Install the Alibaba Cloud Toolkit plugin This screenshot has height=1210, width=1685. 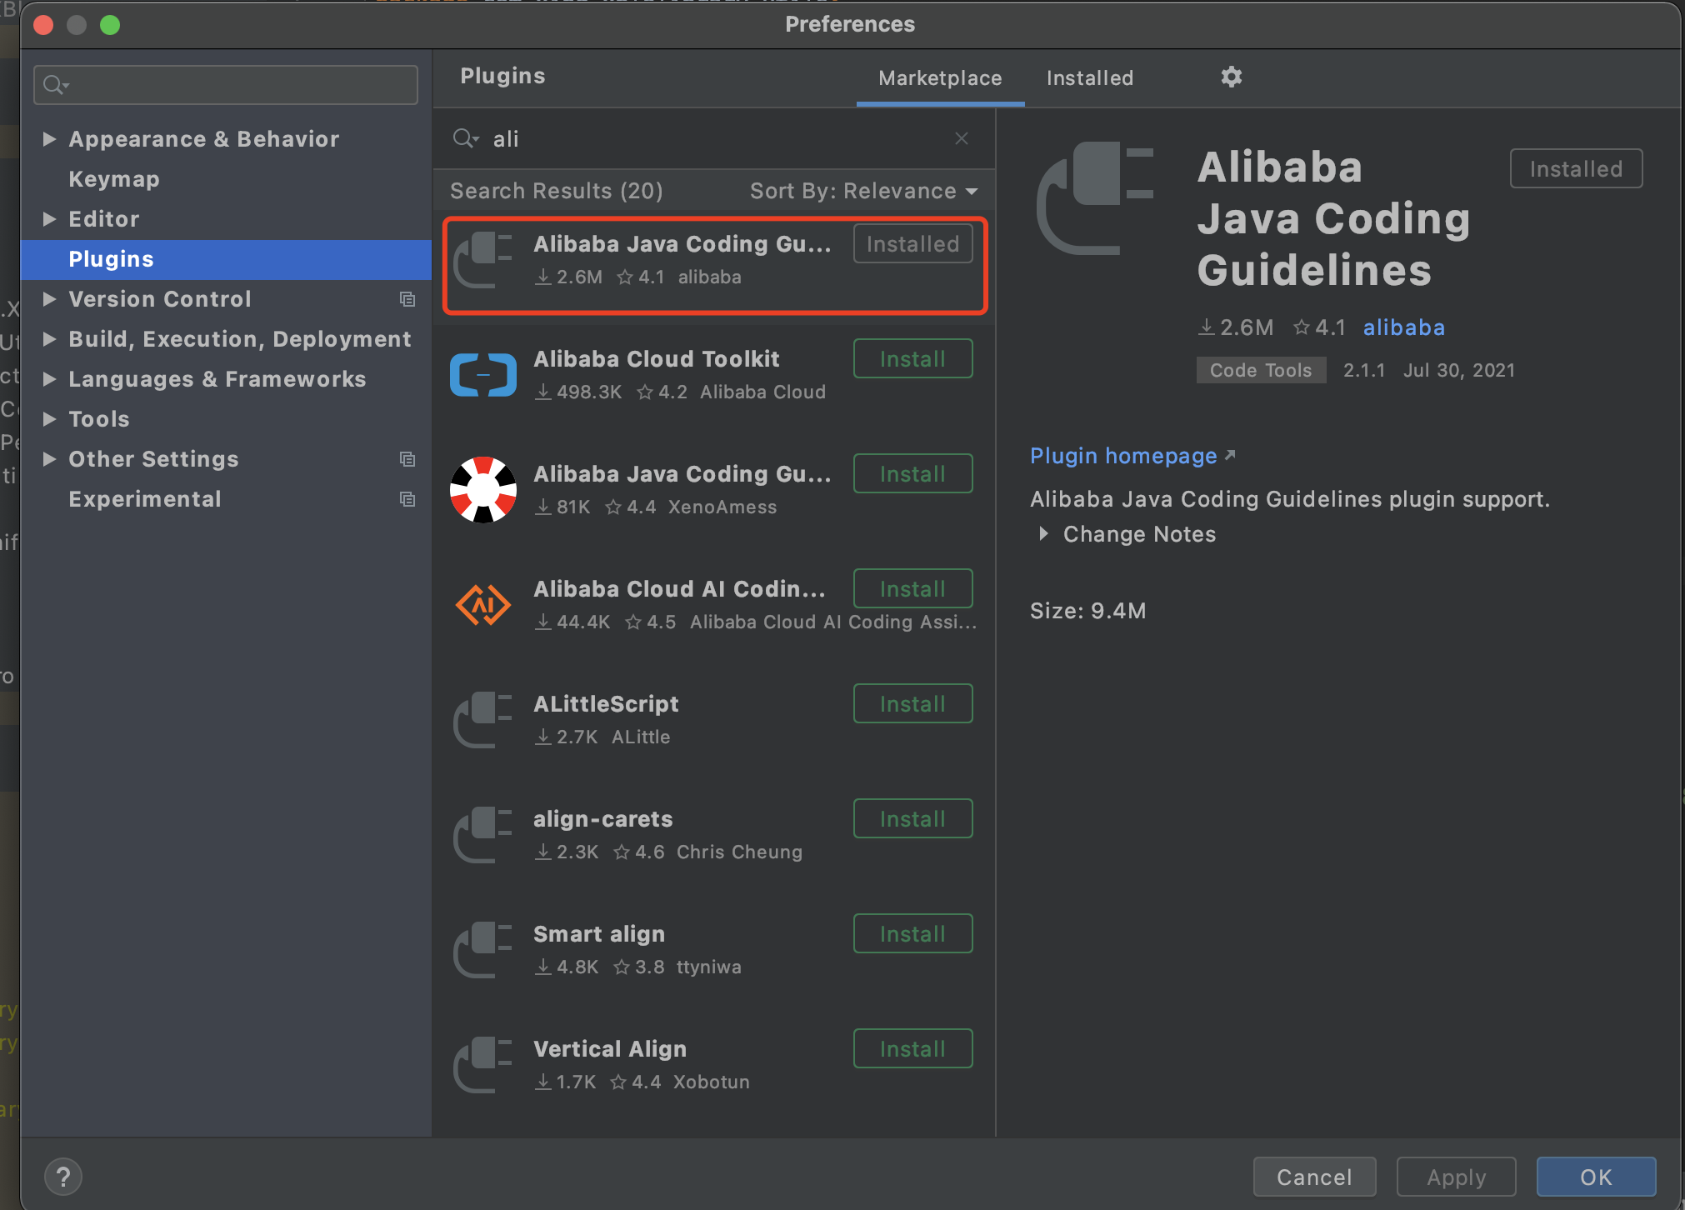tap(912, 359)
